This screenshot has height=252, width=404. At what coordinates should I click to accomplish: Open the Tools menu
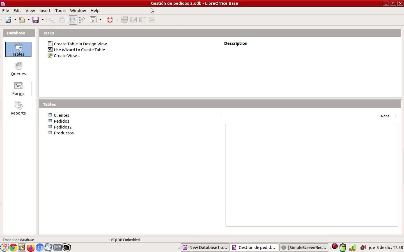pos(60,11)
